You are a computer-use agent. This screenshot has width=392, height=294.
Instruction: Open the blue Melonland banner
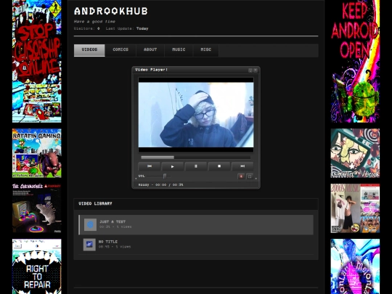[x=355, y=266]
